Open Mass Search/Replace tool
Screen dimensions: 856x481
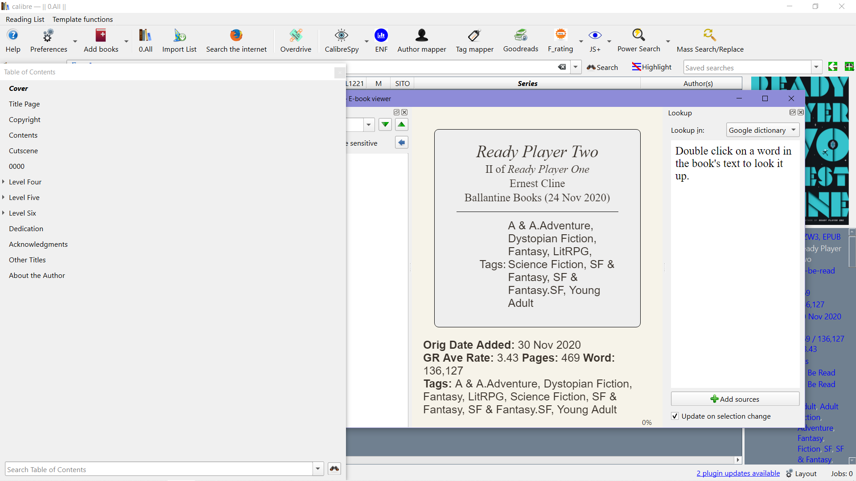pyautogui.click(x=710, y=41)
